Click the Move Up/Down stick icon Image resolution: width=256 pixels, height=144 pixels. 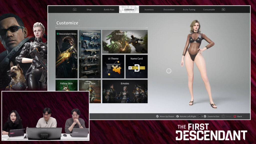tap(157, 116)
